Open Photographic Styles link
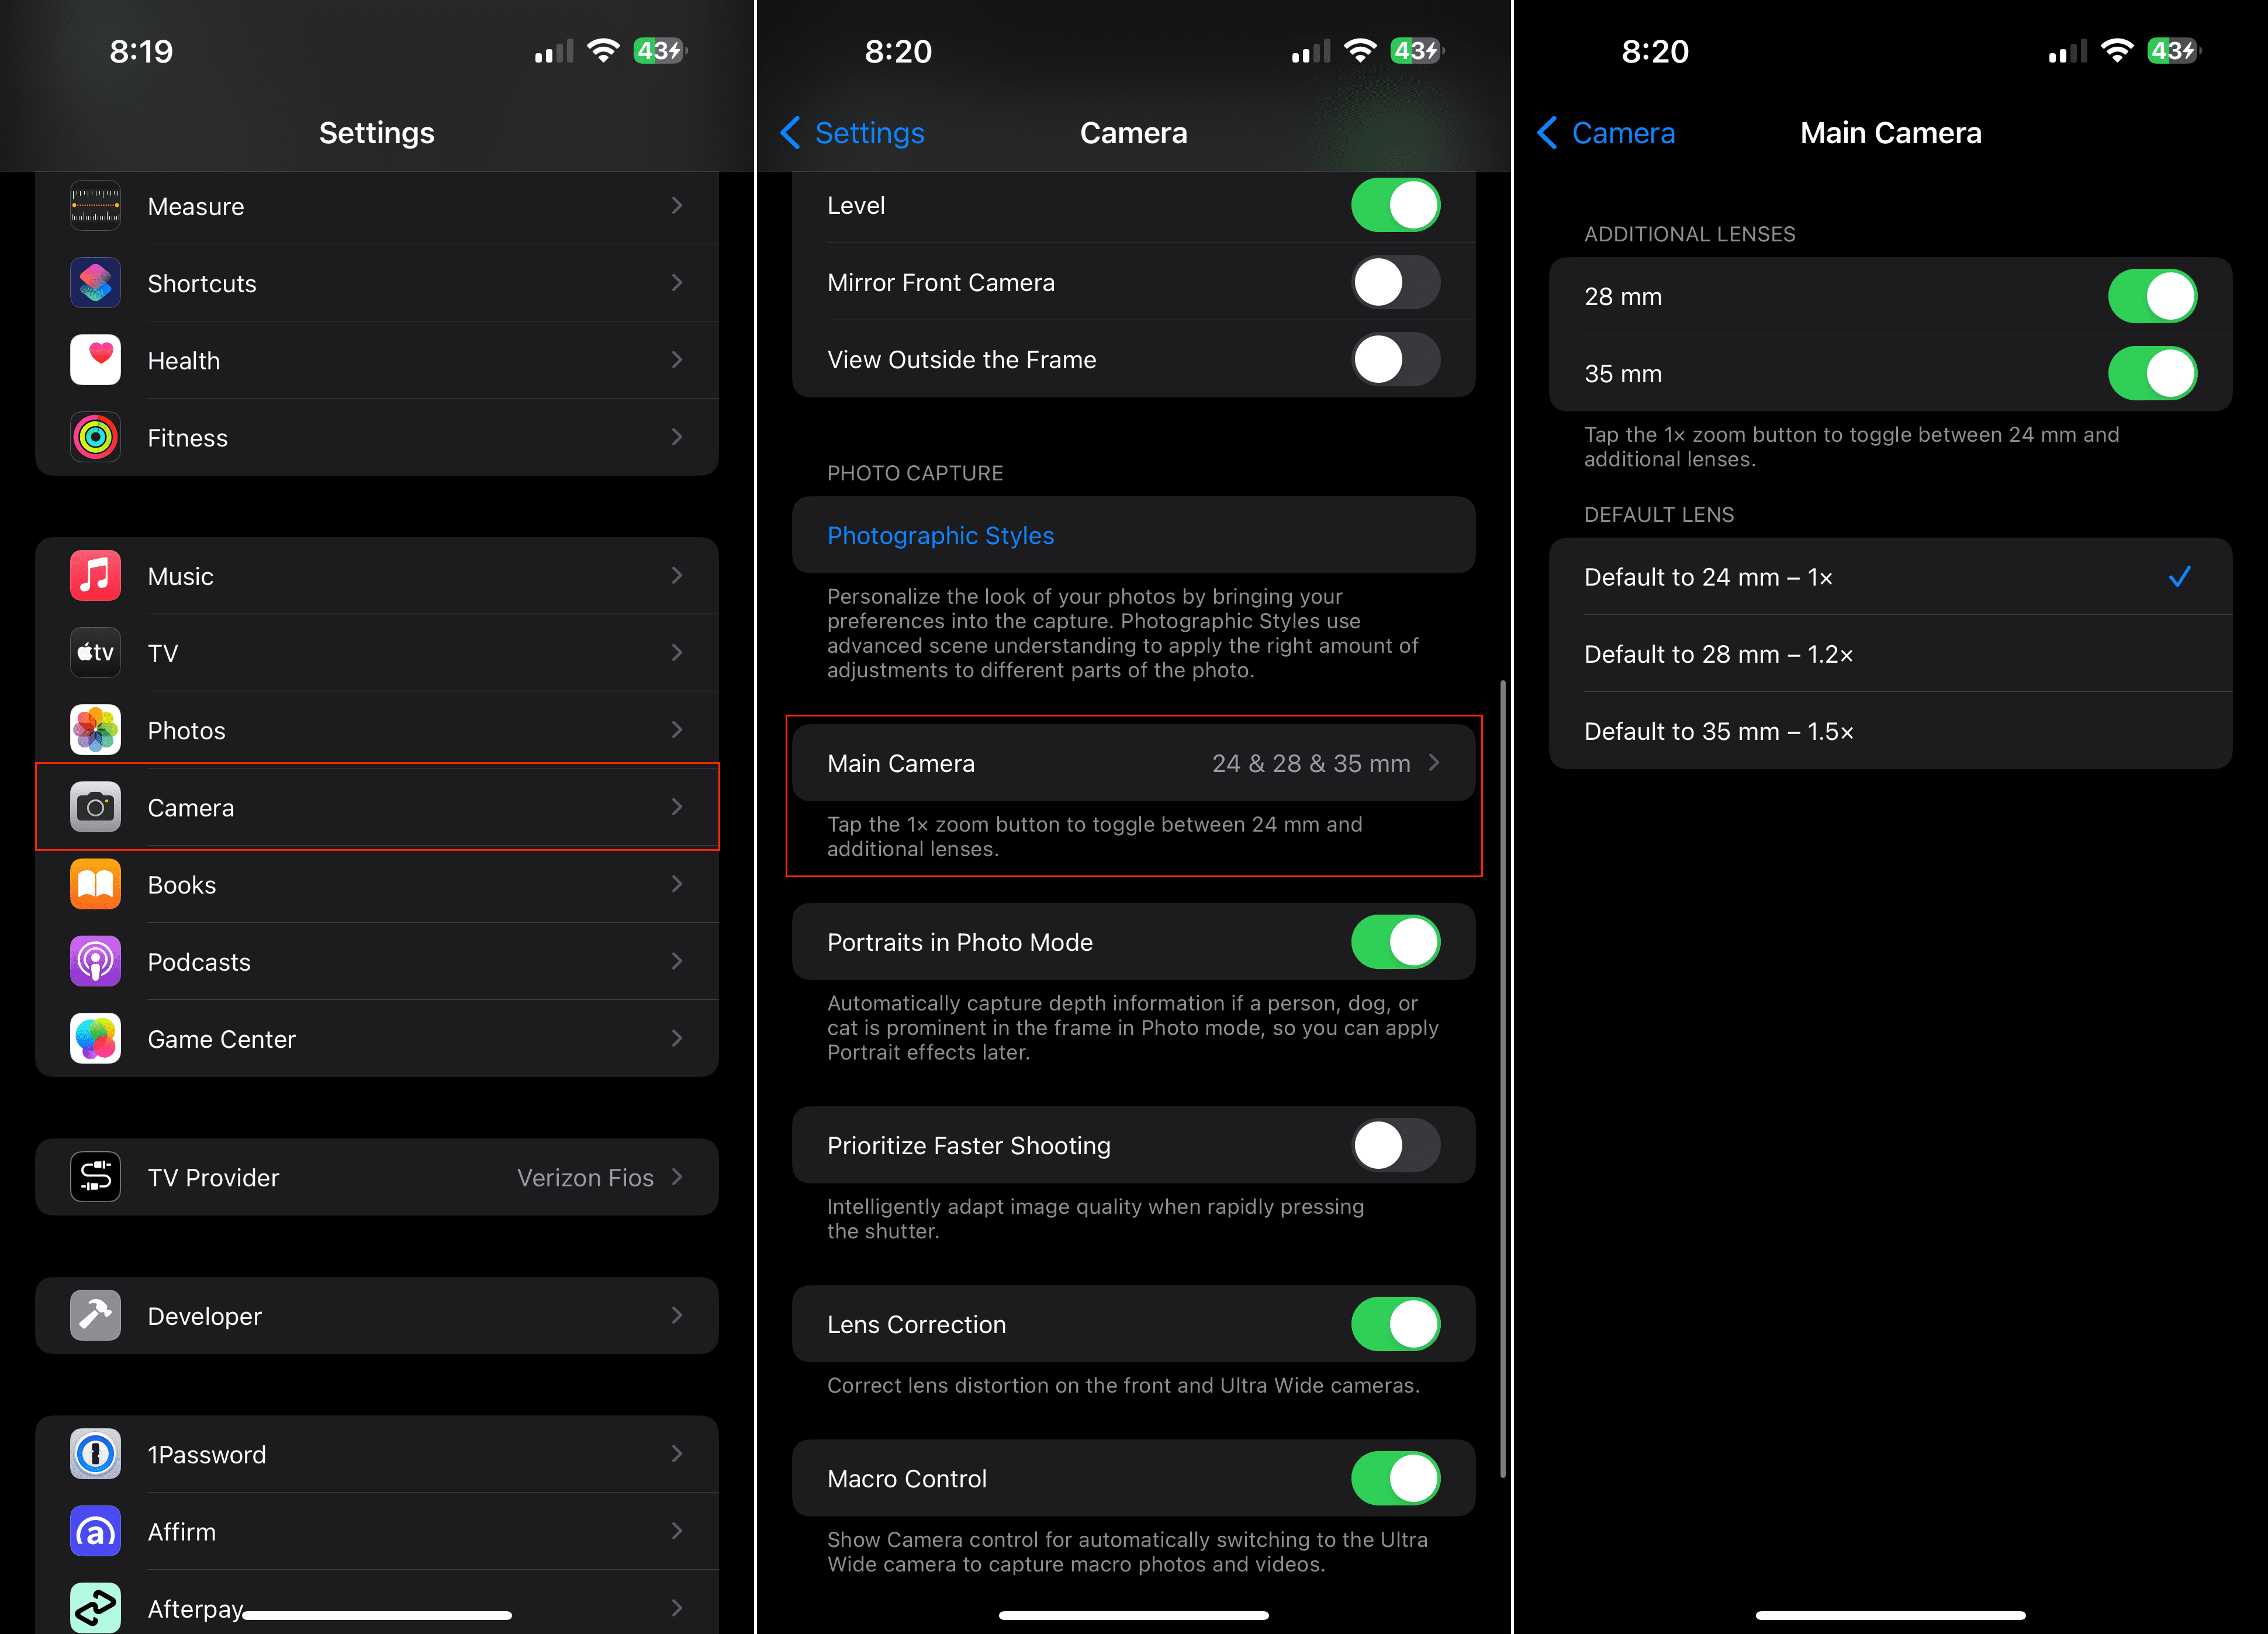Screen dimensions: 2268x1634 pyautogui.click(x=940, y=535)
